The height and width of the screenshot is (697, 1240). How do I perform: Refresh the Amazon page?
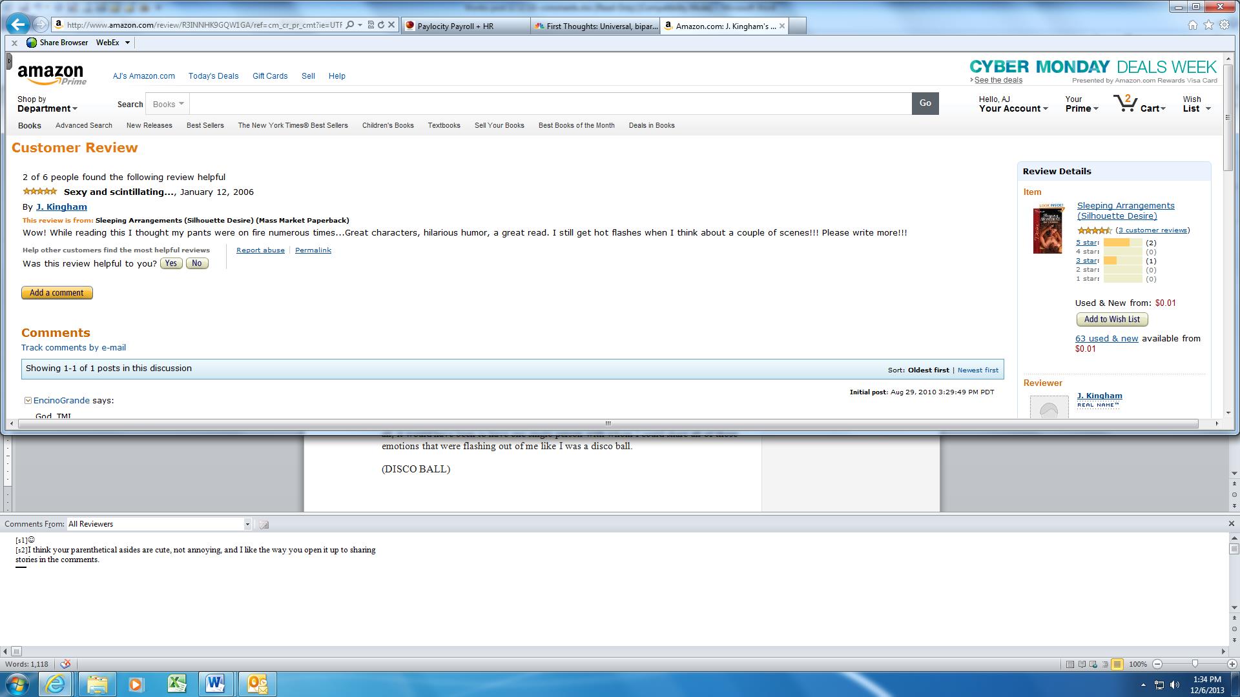click(381, 25)
